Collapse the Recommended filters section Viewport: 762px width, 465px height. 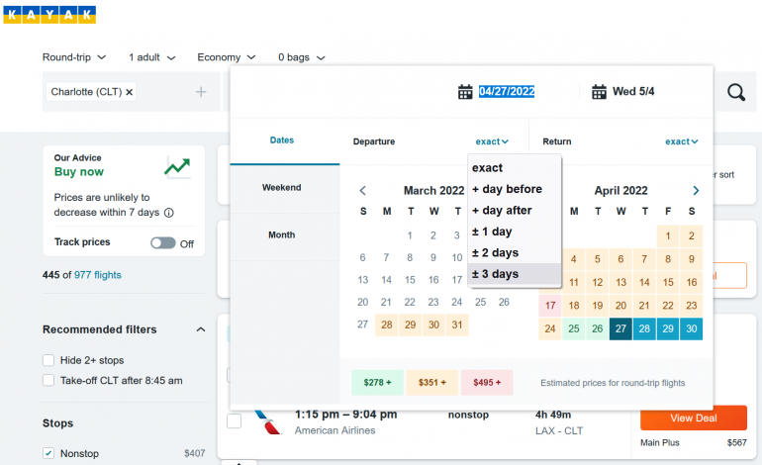201,329
